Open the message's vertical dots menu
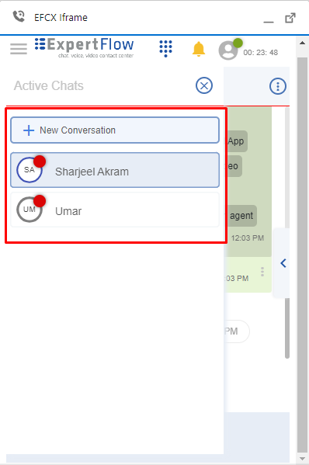Viewport: 309px width, 465px height. tap(262, 272)
